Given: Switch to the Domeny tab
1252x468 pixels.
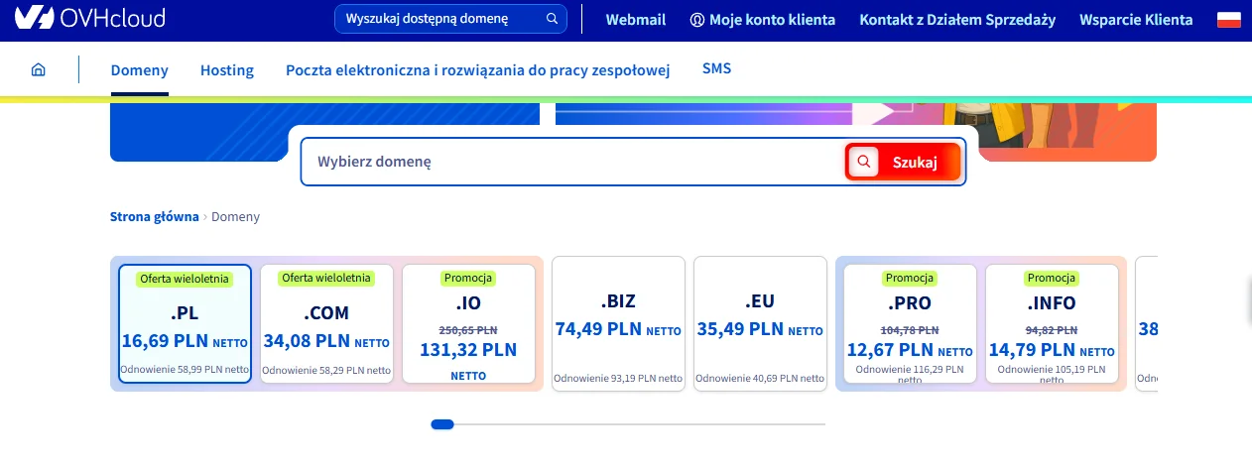Looking at the screenshot, I should coord(140,70).
